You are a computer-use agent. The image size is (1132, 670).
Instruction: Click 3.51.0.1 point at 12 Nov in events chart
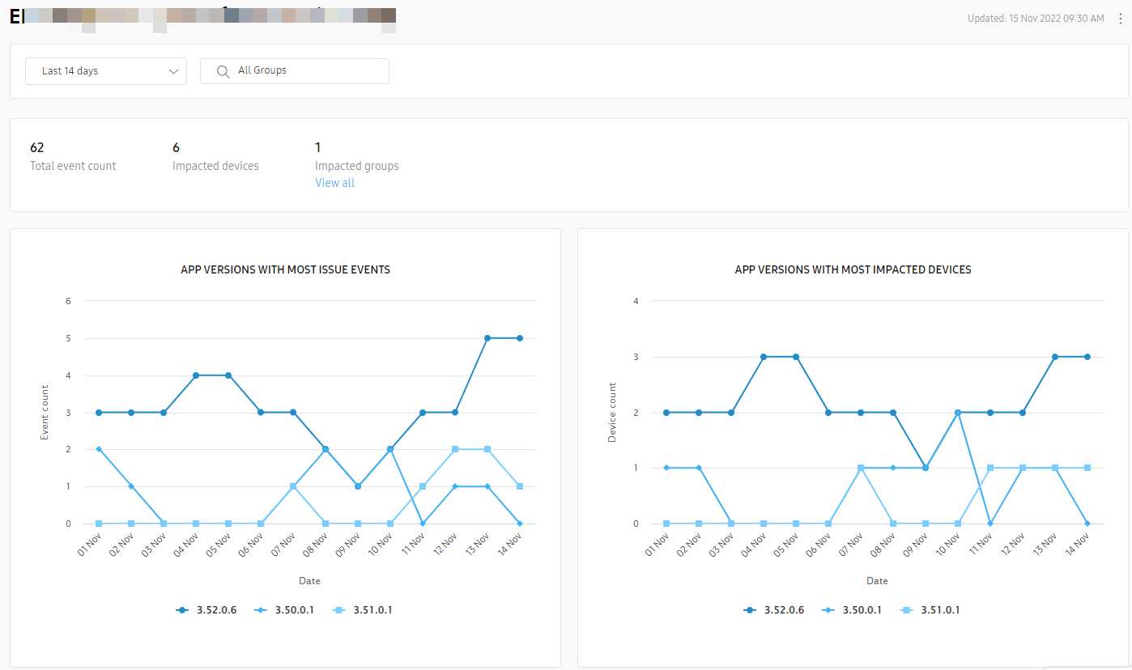[455, 449]
